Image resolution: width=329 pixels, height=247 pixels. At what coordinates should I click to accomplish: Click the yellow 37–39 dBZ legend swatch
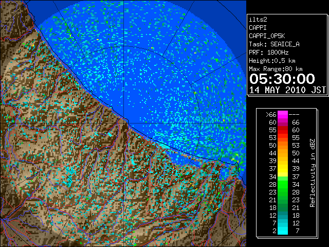tap(283, 169)
